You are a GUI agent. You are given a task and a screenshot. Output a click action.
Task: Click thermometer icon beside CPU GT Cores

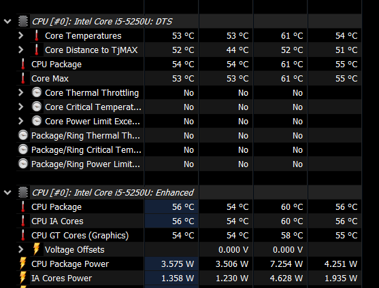tap(23, 235)
